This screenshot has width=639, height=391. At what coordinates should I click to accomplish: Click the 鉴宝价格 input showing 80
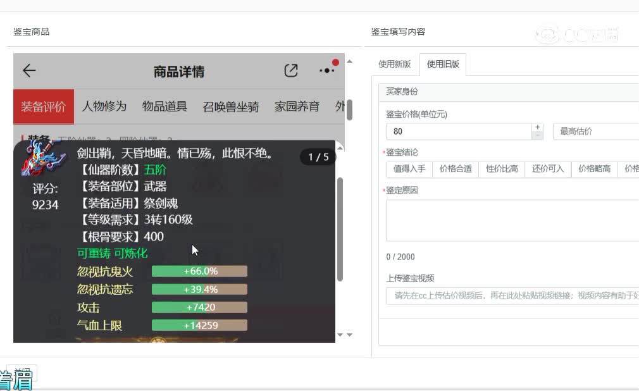coord(459,132)
